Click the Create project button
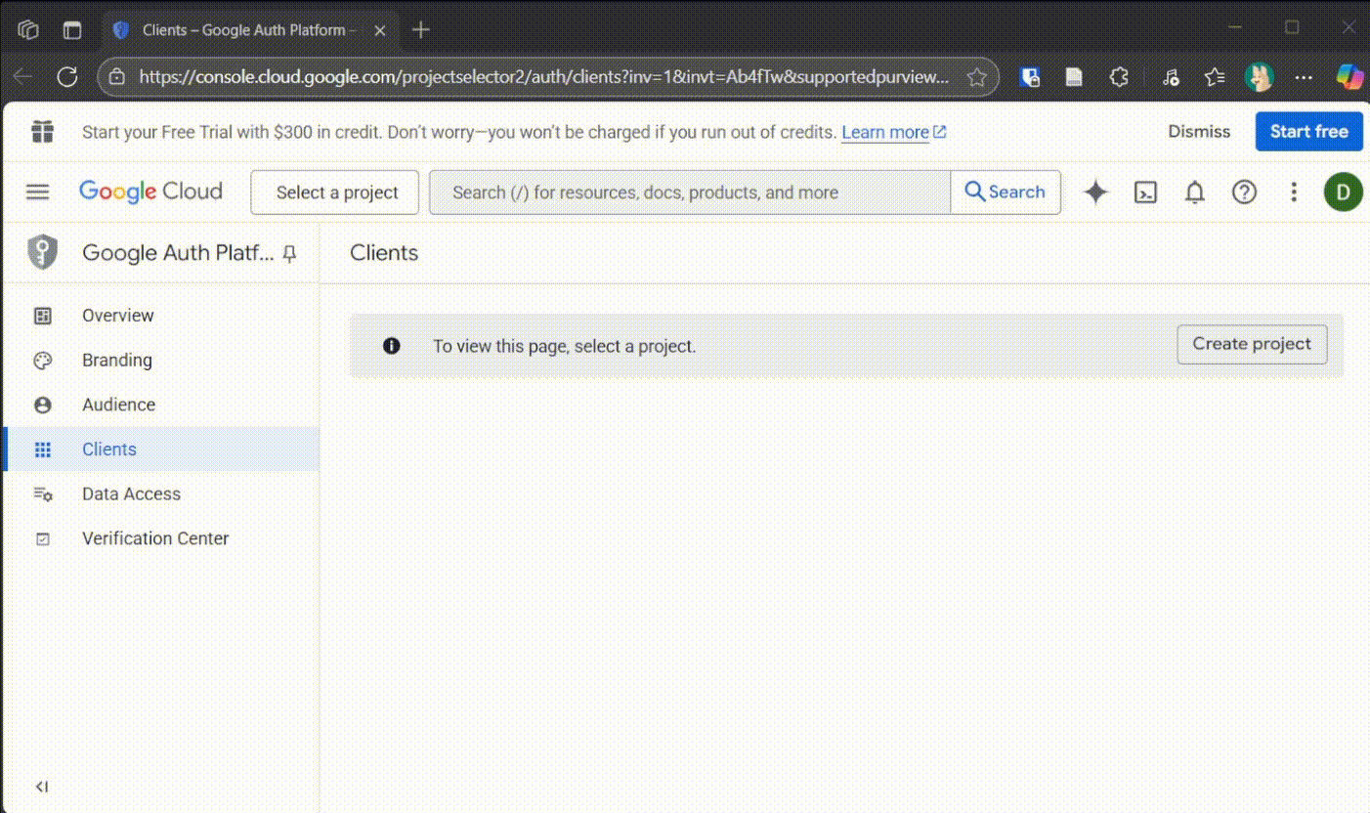The height and width of the screenshot is (813, 1370). point(1252,344)
